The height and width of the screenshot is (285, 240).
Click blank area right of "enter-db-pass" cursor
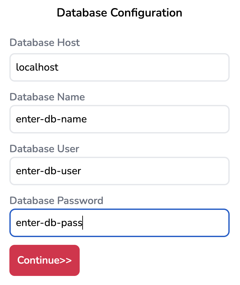[x=155, y=223]
